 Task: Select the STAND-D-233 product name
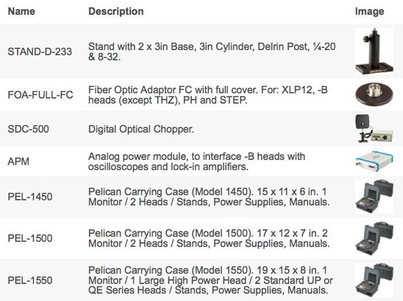pyautogui.click(x=40, y=51)
